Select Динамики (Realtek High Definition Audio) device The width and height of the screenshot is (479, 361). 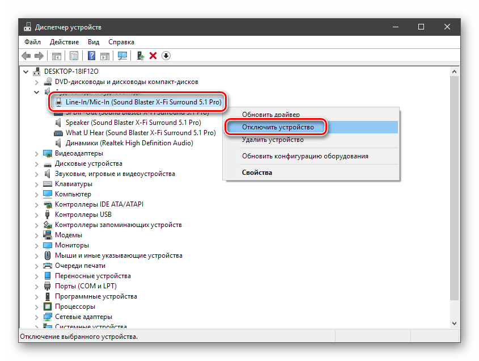(x=129, y=143)
